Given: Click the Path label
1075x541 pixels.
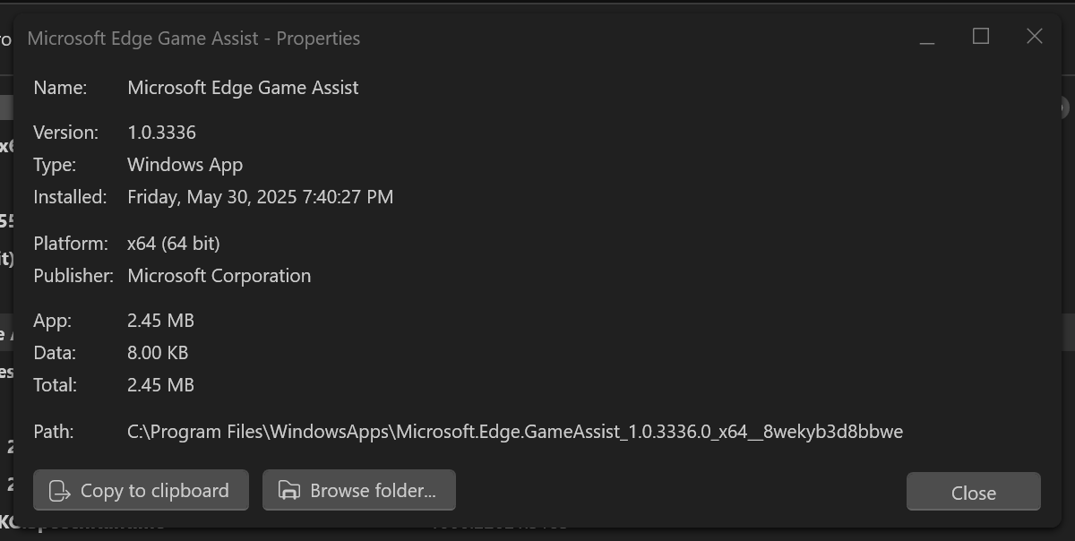Looking at the screenshot, I should pos(53,432).
